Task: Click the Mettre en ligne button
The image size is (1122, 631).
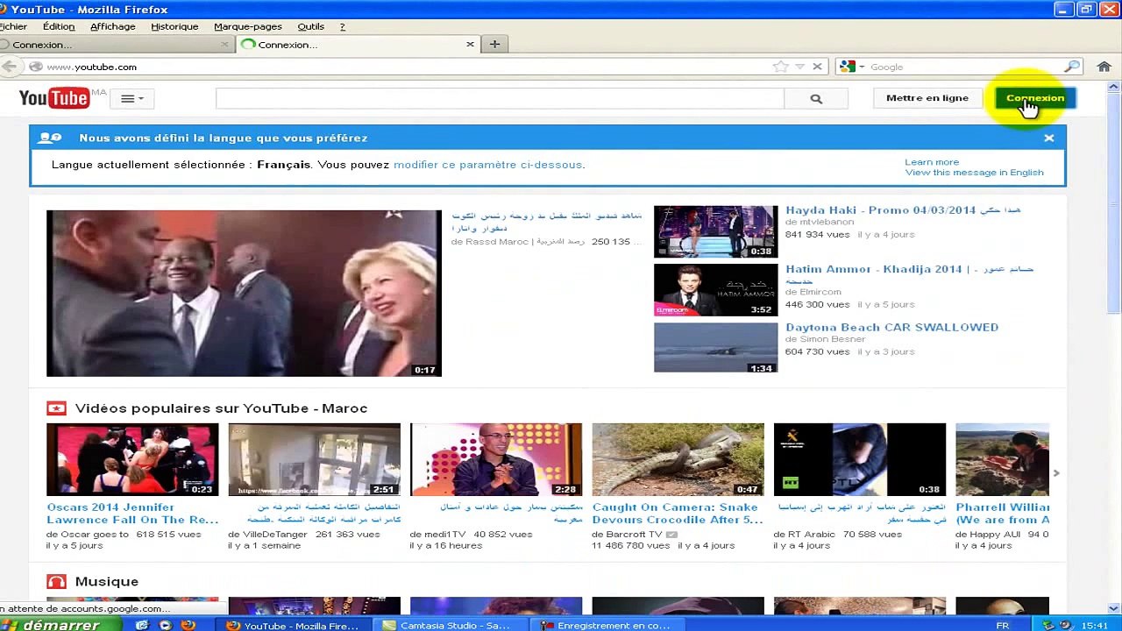Action: click(927, 98)
